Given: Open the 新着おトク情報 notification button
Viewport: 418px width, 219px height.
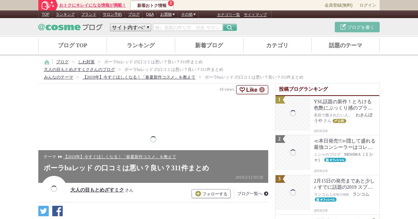Looking at the screenshot, I should coord(152,5).
